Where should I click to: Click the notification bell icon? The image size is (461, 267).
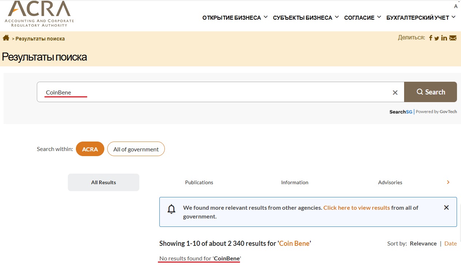click(171, 209)
